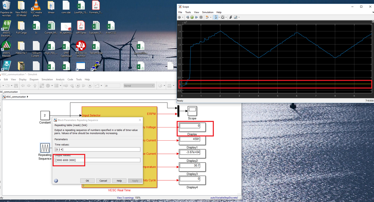Click Step Forward in Simulink toolbar
374x202 pixels.
[84, 86]
